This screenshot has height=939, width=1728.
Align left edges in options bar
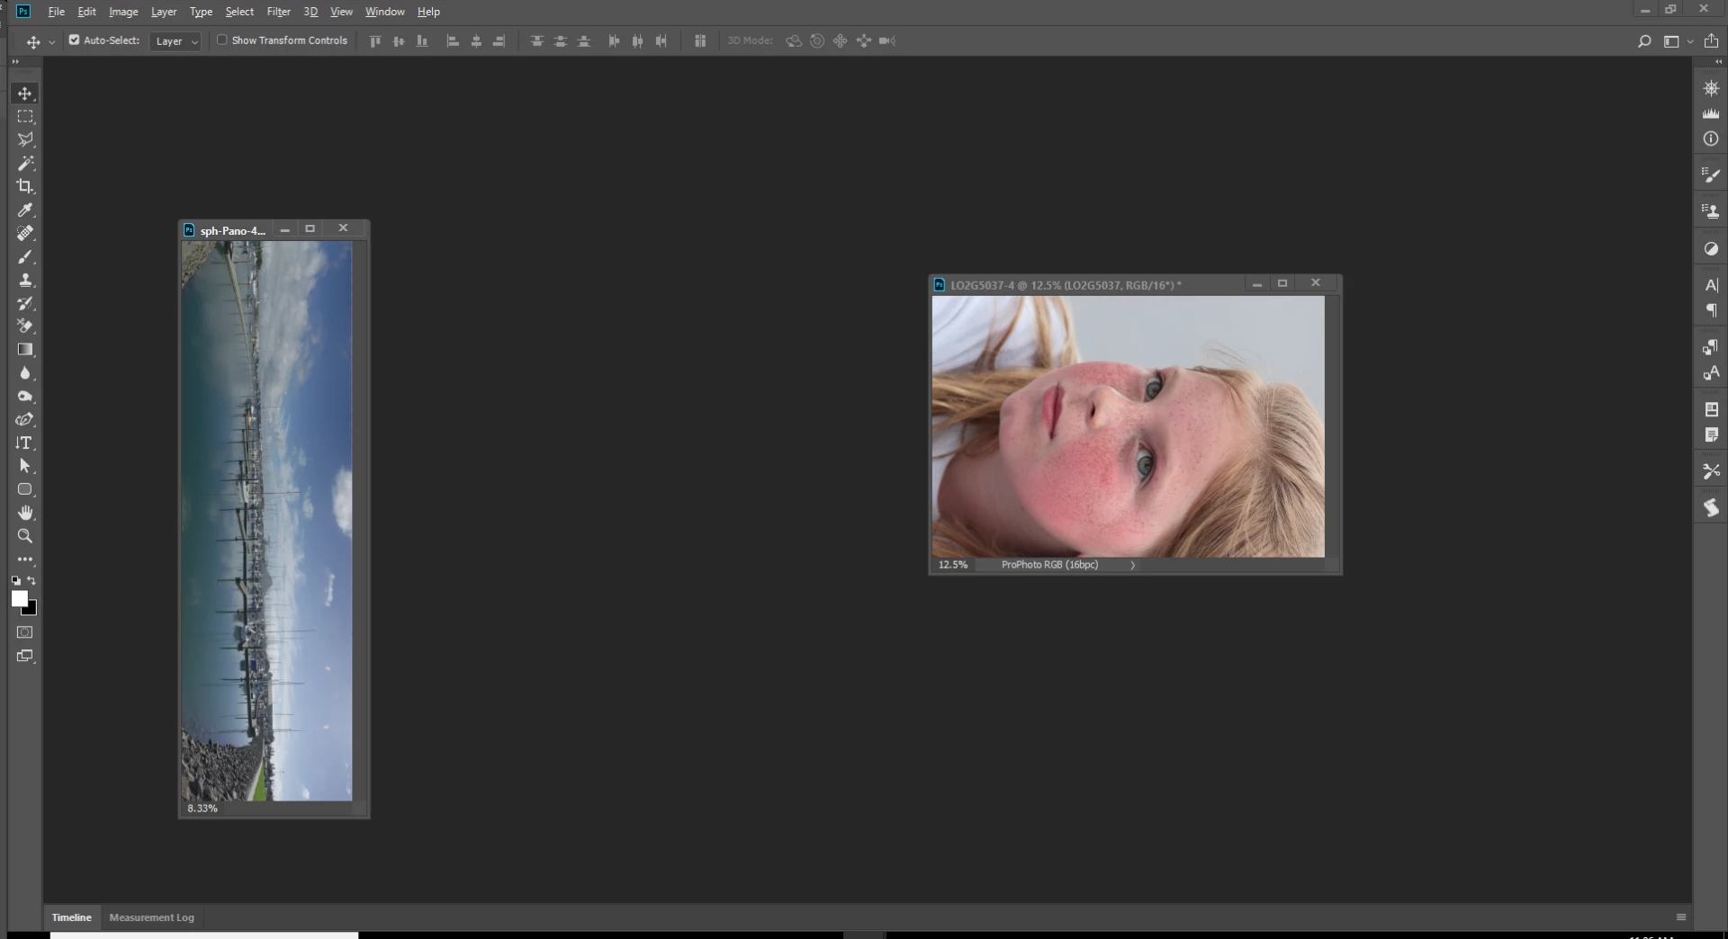[453, 41]
